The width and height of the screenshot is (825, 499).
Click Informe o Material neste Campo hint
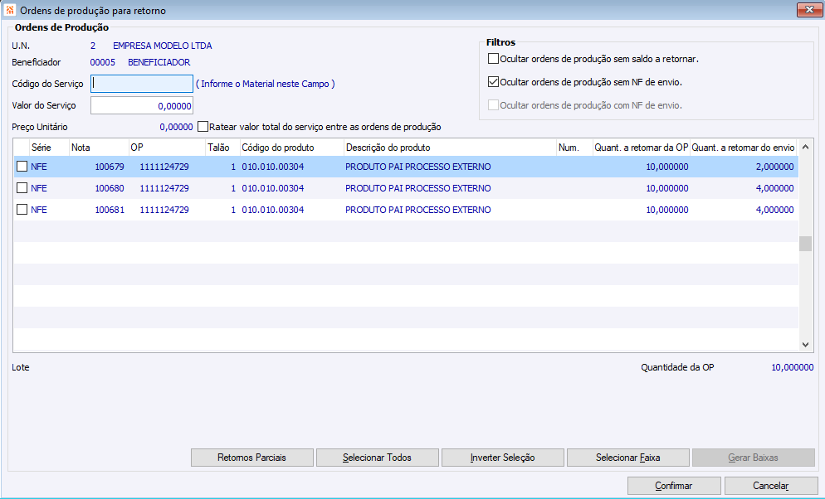pos(266,84)
